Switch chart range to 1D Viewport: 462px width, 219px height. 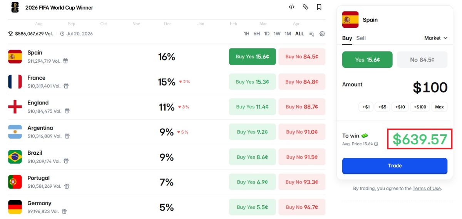tap(267, 34)
